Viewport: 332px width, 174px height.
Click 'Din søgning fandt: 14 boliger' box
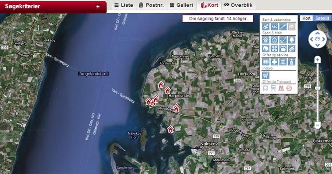218,19
